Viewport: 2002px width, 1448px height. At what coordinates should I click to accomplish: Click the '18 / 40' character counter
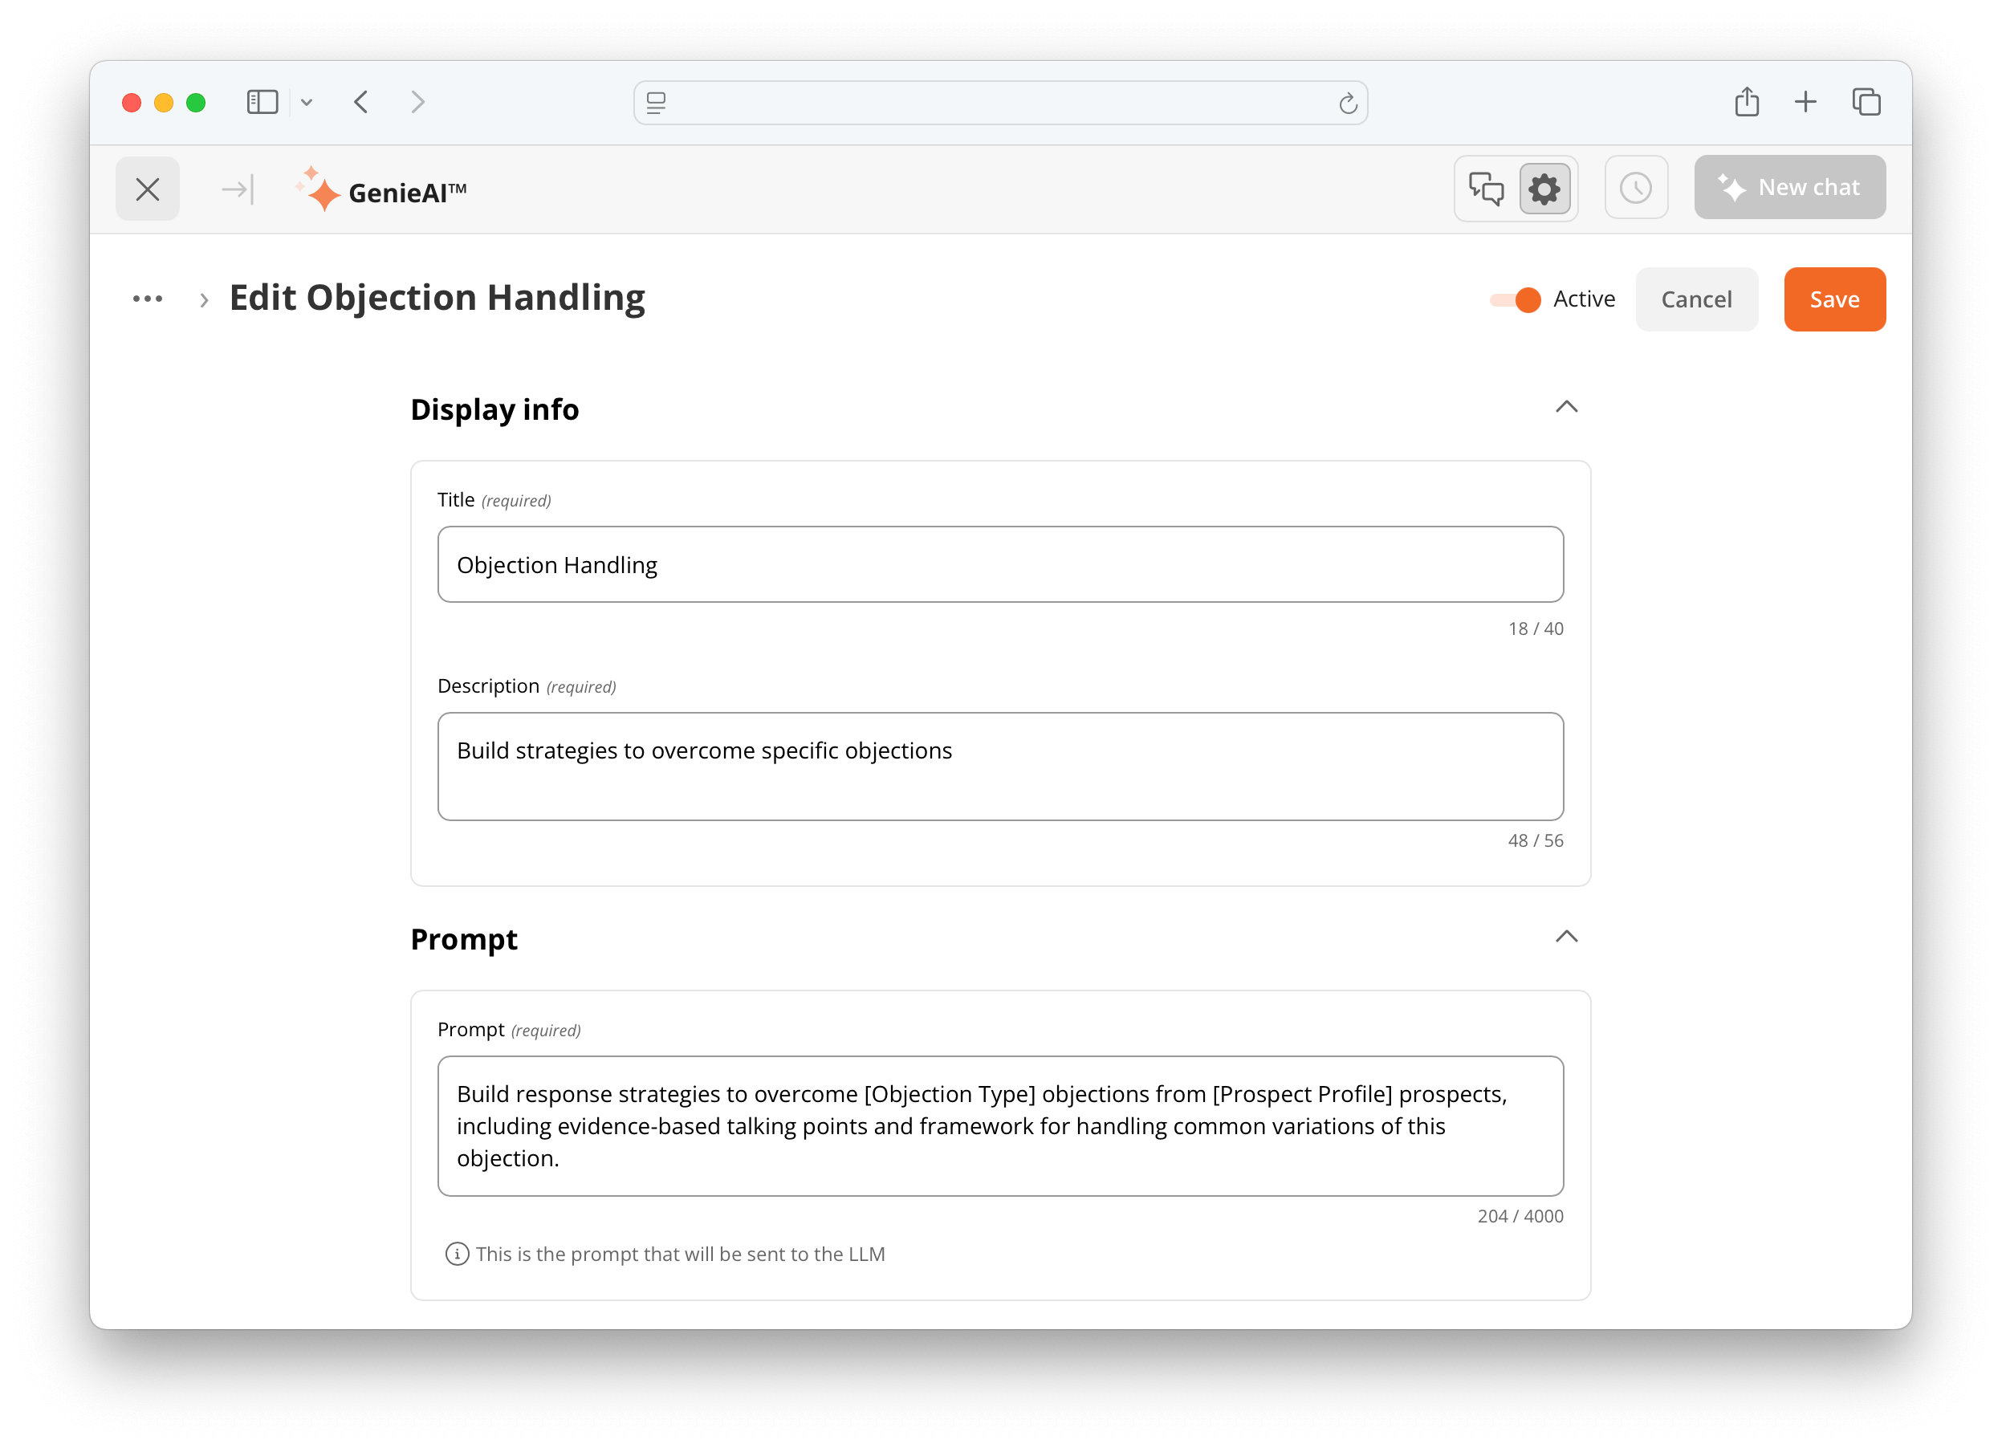[1535, 628]
